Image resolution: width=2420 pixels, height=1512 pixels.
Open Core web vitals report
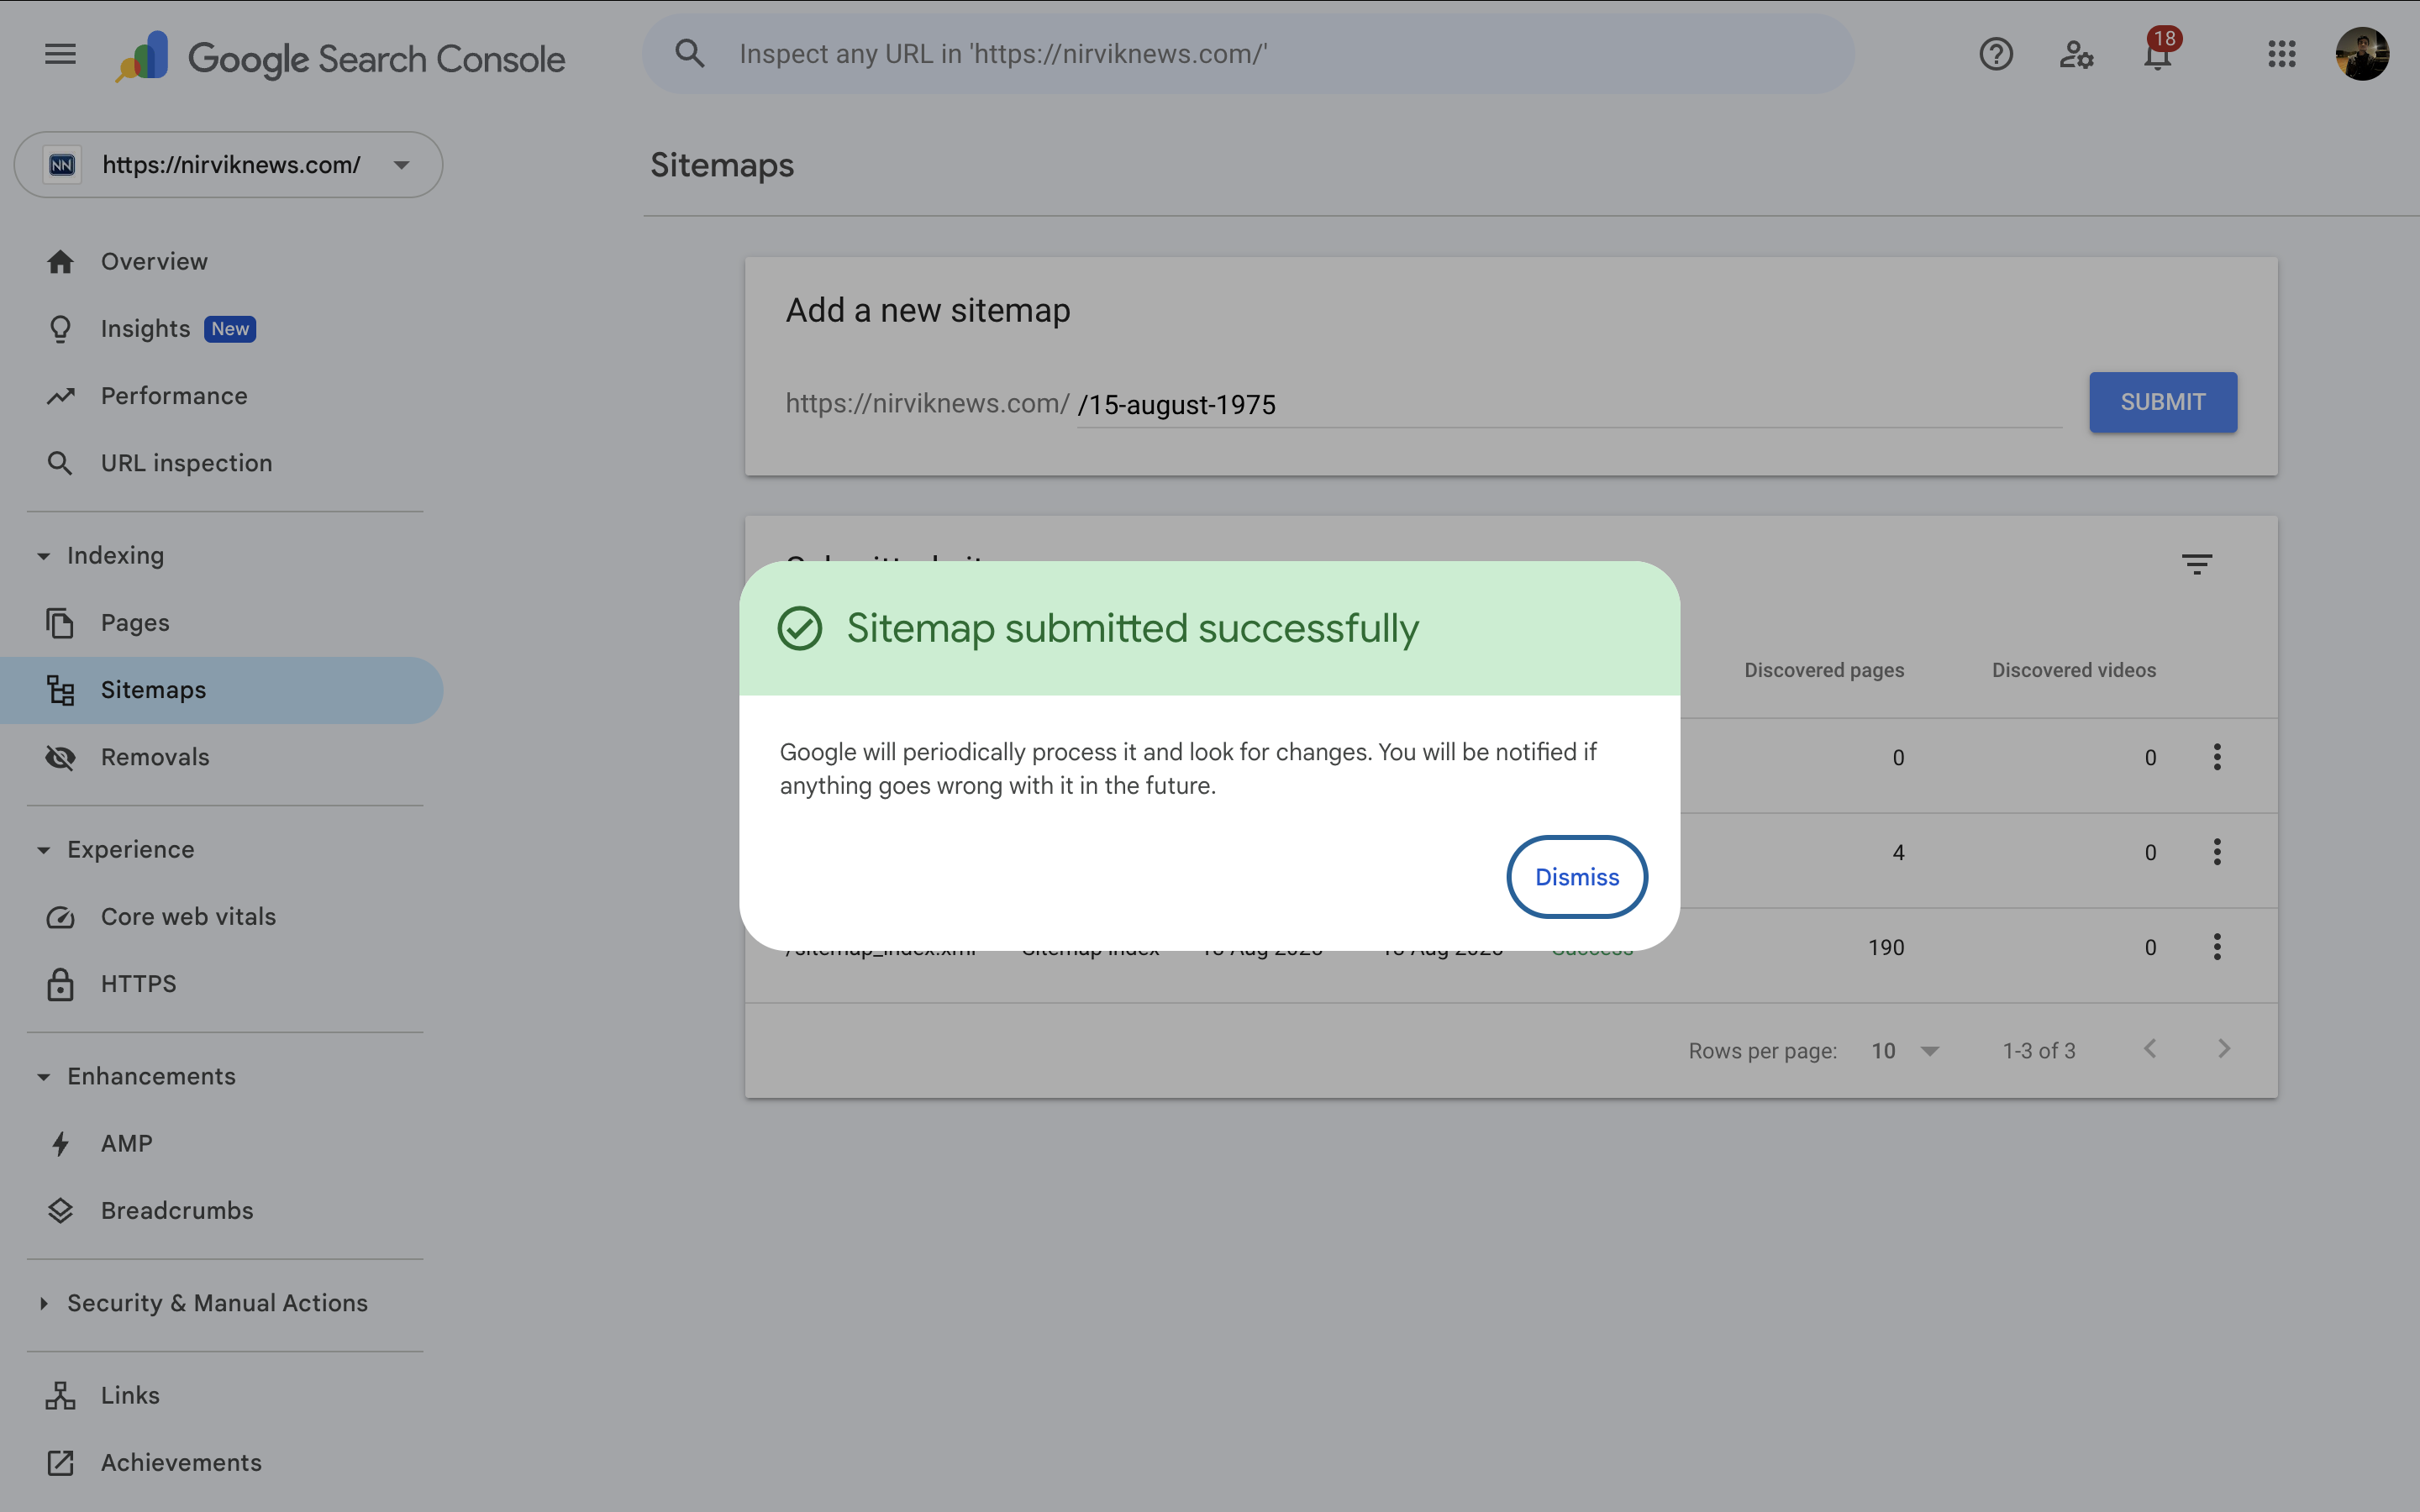click(188, 917)
